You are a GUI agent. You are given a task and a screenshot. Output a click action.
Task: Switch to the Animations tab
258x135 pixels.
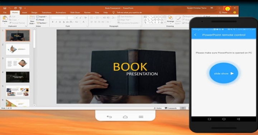[61, 13]
